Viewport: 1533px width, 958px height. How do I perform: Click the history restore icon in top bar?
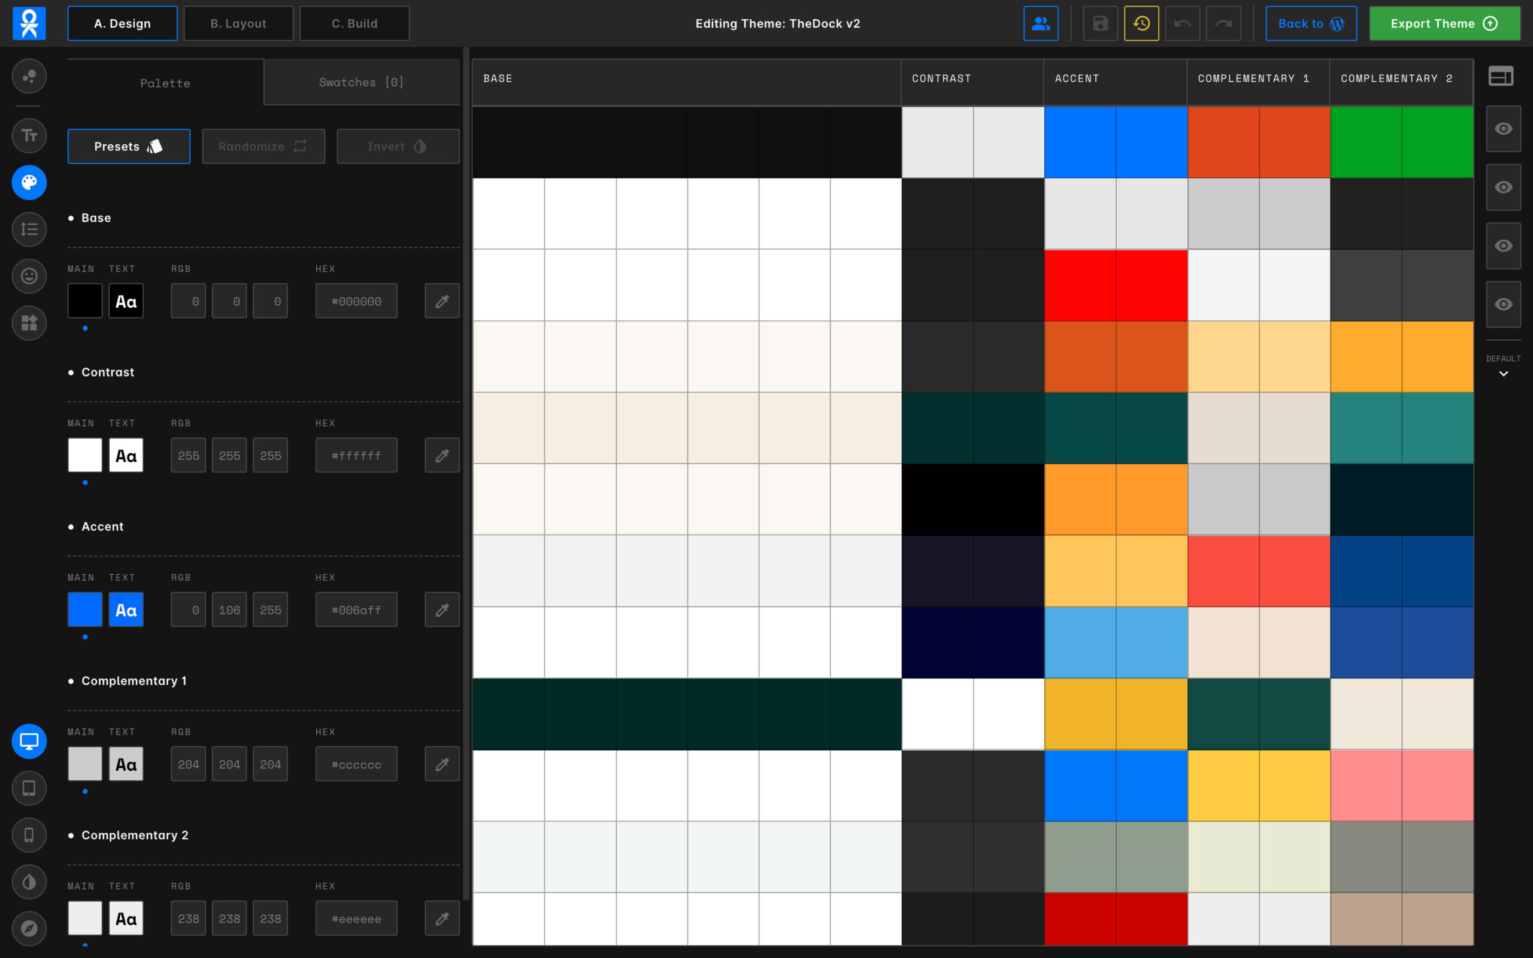coord(1141,23)
